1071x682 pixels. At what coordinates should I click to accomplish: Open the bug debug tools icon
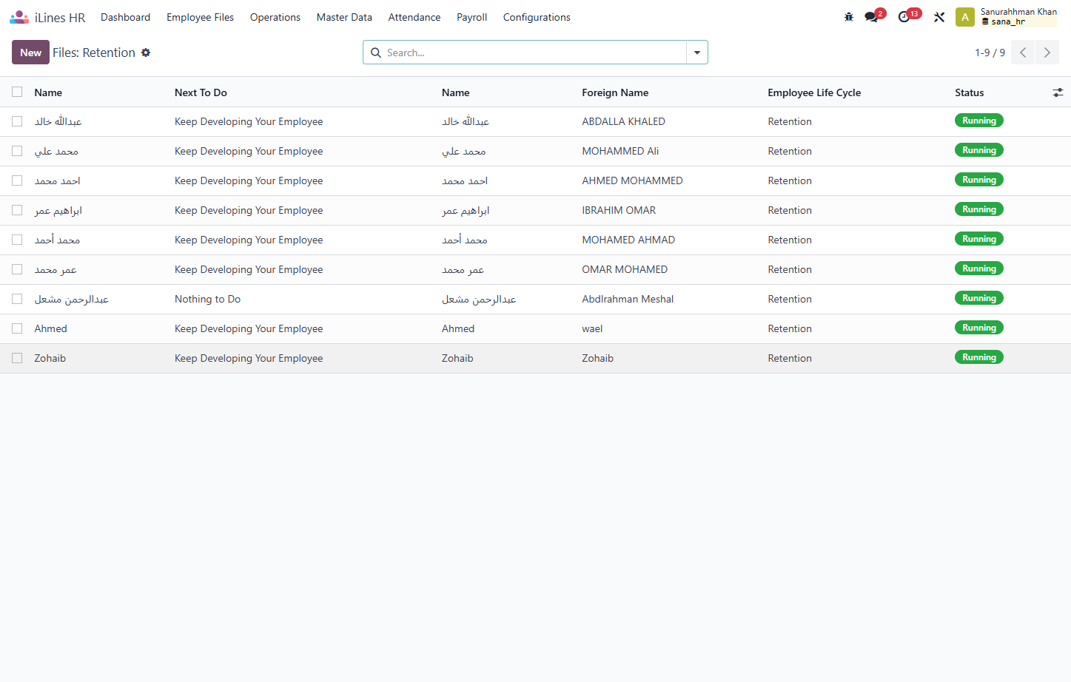849,17
